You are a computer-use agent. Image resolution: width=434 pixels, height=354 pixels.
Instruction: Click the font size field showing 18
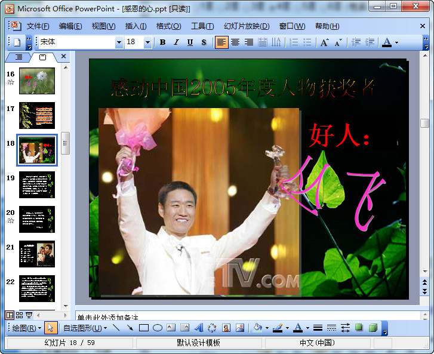pos(134,42)
